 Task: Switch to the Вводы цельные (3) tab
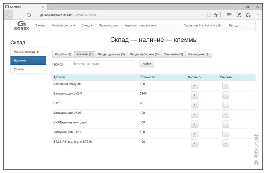pyautogui.click(x=111, y=54)
